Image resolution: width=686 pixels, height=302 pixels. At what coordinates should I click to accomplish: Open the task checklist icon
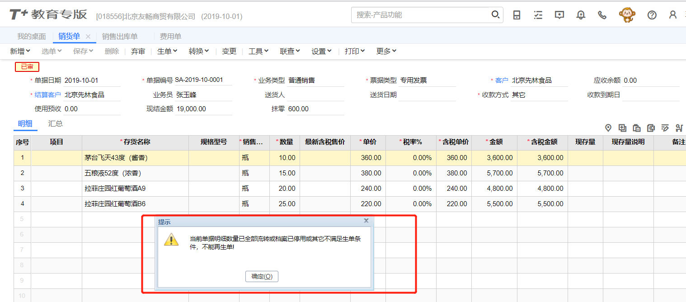538,15
